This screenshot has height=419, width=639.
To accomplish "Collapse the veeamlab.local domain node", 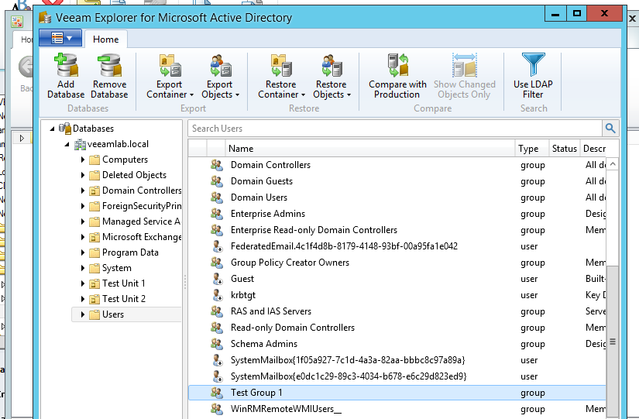I will pos(67,144).
